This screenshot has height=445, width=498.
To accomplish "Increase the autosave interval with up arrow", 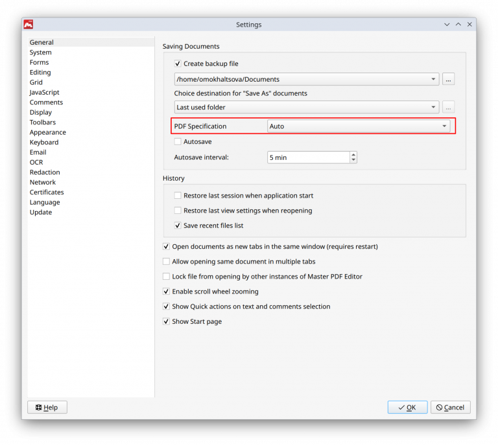I will click(x=353, y=154).
